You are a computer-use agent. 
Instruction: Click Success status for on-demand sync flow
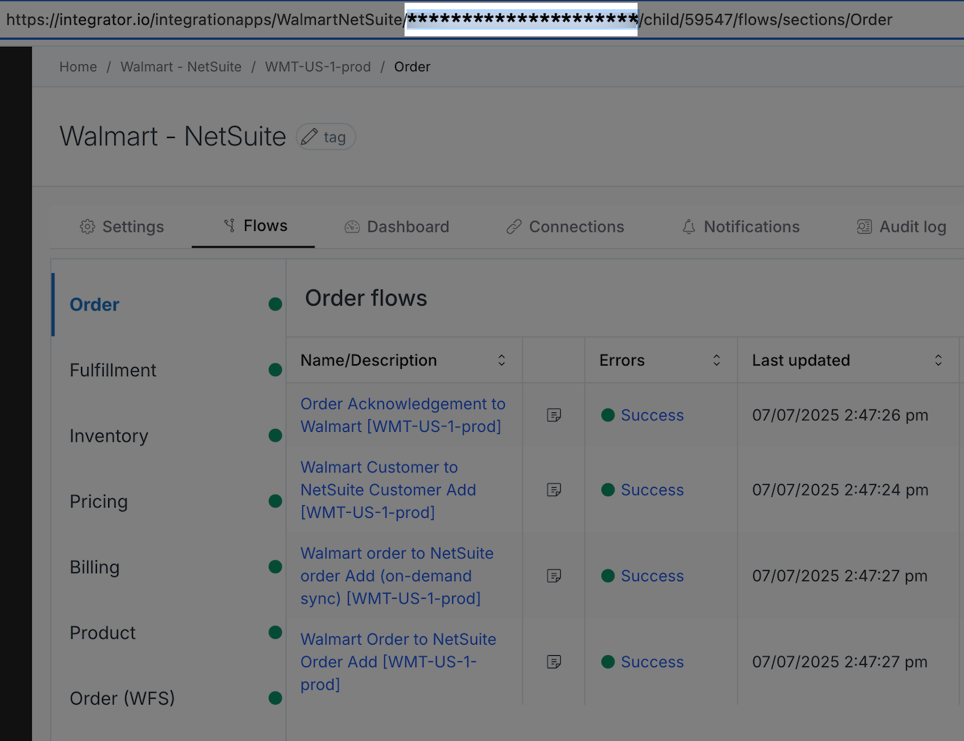652,576
